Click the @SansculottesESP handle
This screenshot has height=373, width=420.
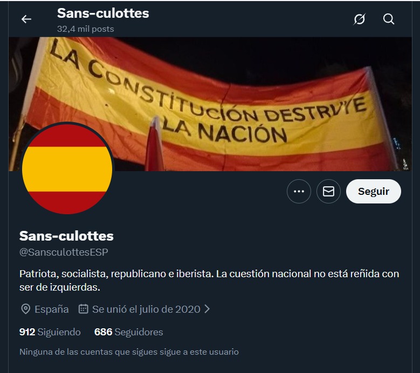click(x=64, y=252)
